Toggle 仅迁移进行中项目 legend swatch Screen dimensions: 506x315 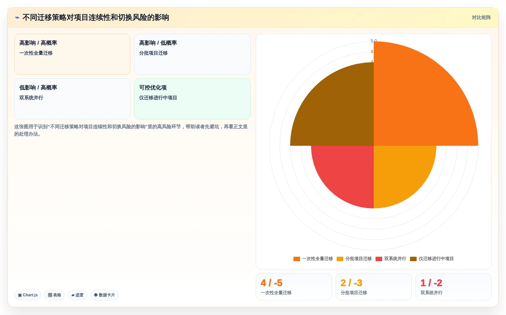tap(413, 259)
